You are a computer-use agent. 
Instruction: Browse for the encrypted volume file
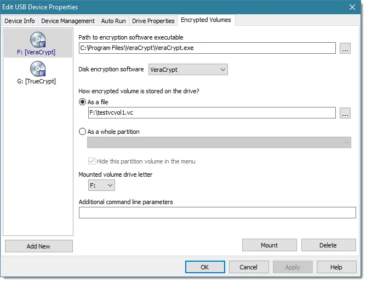(x=345, y=113)
